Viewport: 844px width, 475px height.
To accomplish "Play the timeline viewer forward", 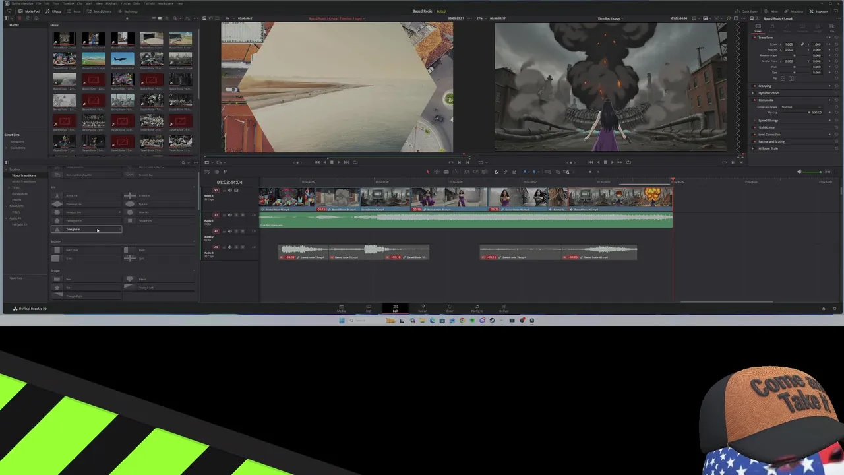I will pyautogui.click(x=612, y=162).
